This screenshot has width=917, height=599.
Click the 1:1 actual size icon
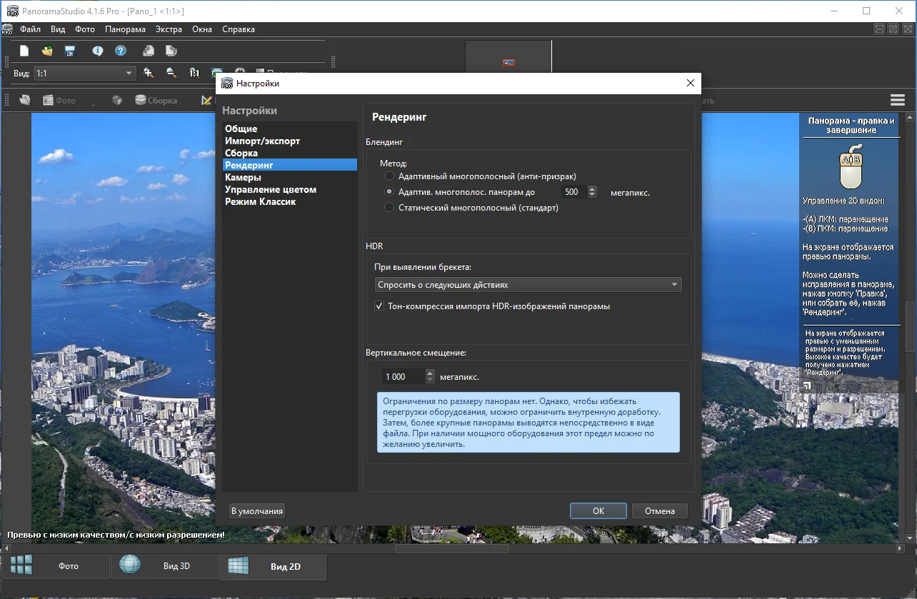pos(194,73)
